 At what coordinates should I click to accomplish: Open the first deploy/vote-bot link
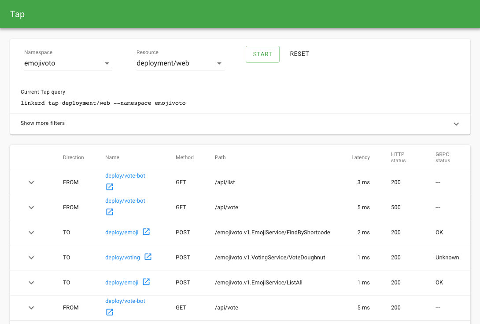click(x=125, y=176)
